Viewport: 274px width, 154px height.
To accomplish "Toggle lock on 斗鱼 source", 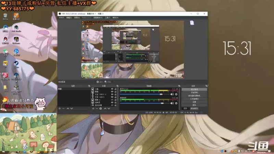I will click(x=115, y=89).
